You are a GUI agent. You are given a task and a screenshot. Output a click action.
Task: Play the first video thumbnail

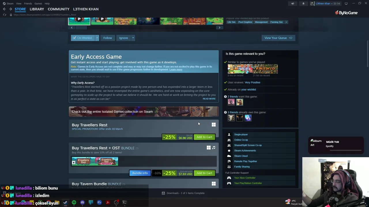pyautogui.click(x=79, y=21)
